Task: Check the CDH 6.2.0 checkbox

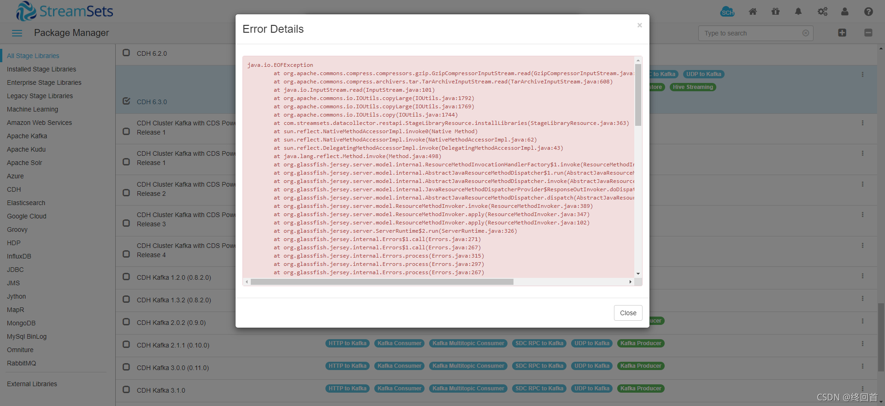Action: click(126, 53)
